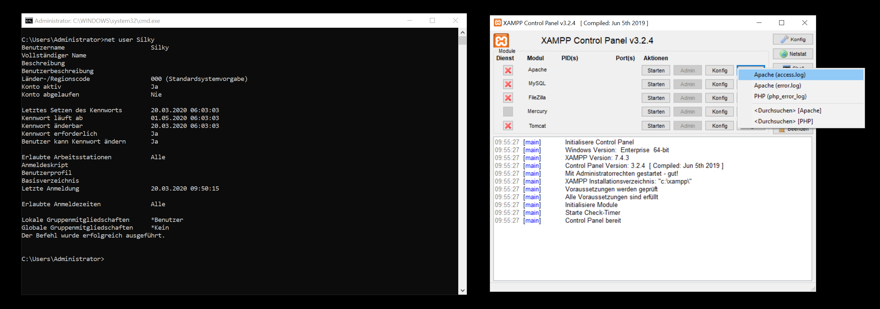880x309 pixels.
Task: Open the Konfig button in the Tomcat row
Action: point(719,126)
